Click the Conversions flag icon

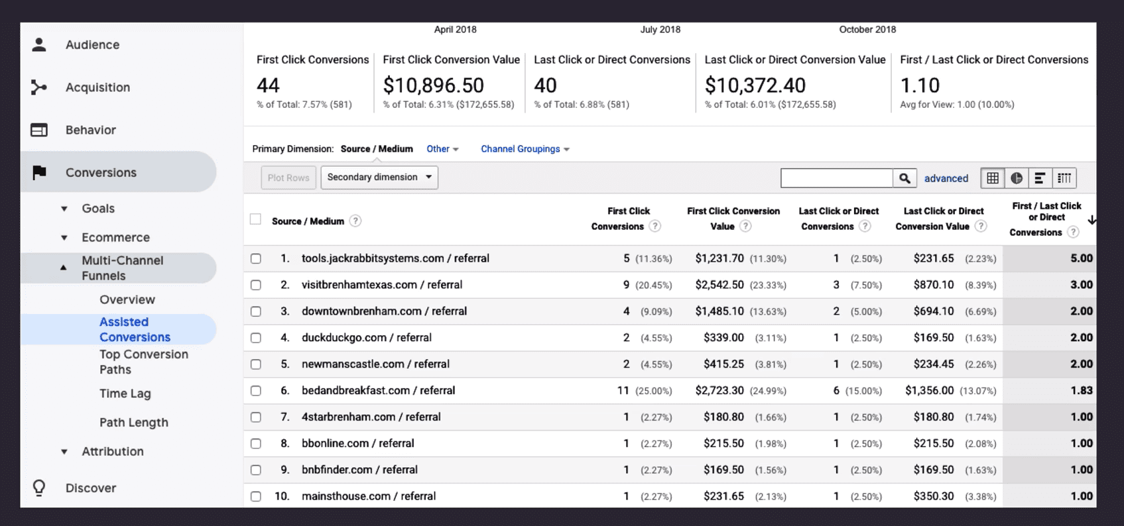(x=39, y=172)
